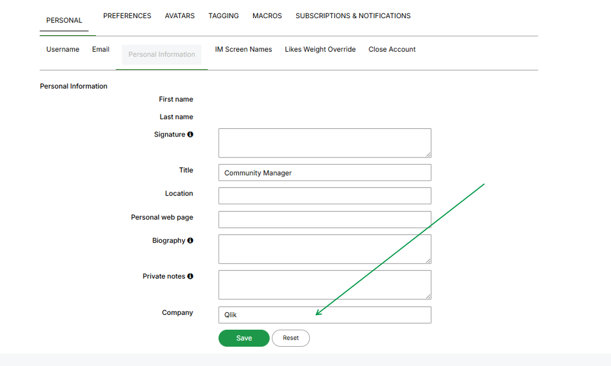Focus the Signature text area
The width and height of the screenshot is (611, 366).
[x=325, y=143]
